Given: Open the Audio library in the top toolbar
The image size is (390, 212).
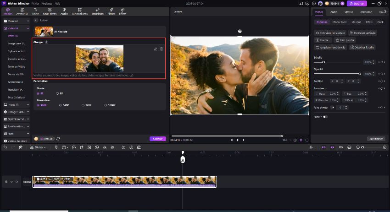Looking at the screenshot, I should pyautogui.click(x=64, y=11).
